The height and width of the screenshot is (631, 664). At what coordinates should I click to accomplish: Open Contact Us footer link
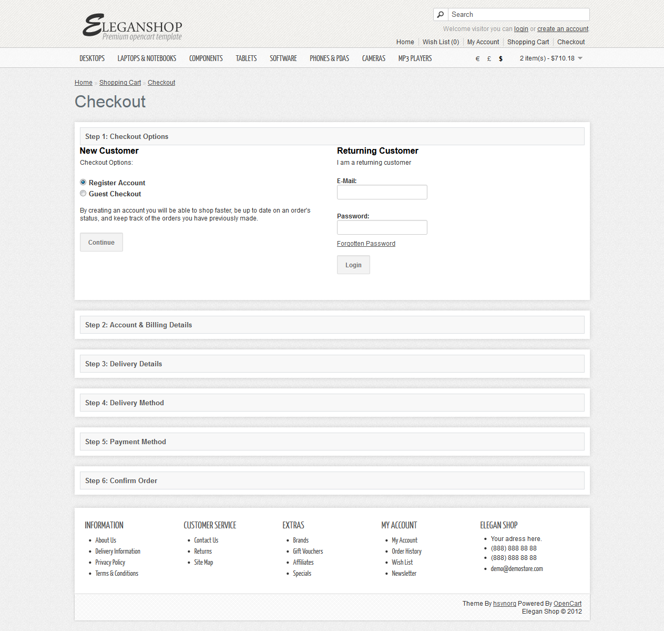(206, 540)
